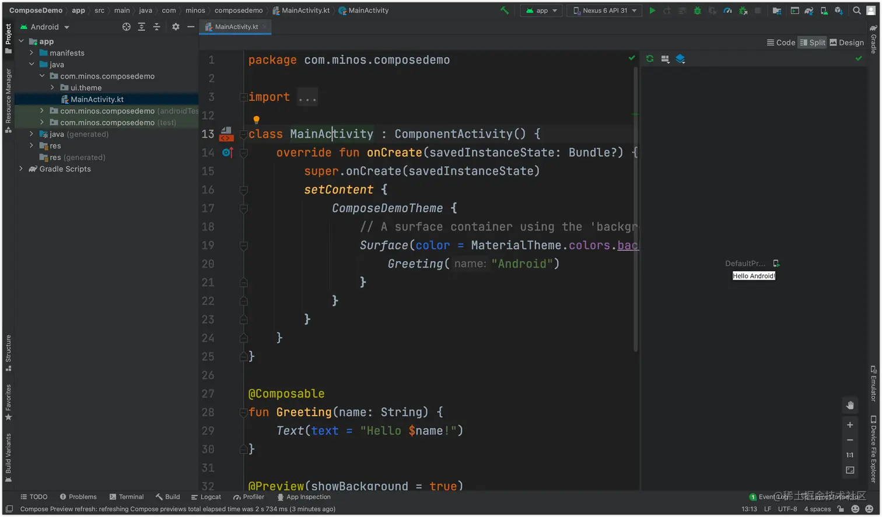Click the Hello Android! preview component
This screenshot has width=882, height=517.
754,276
